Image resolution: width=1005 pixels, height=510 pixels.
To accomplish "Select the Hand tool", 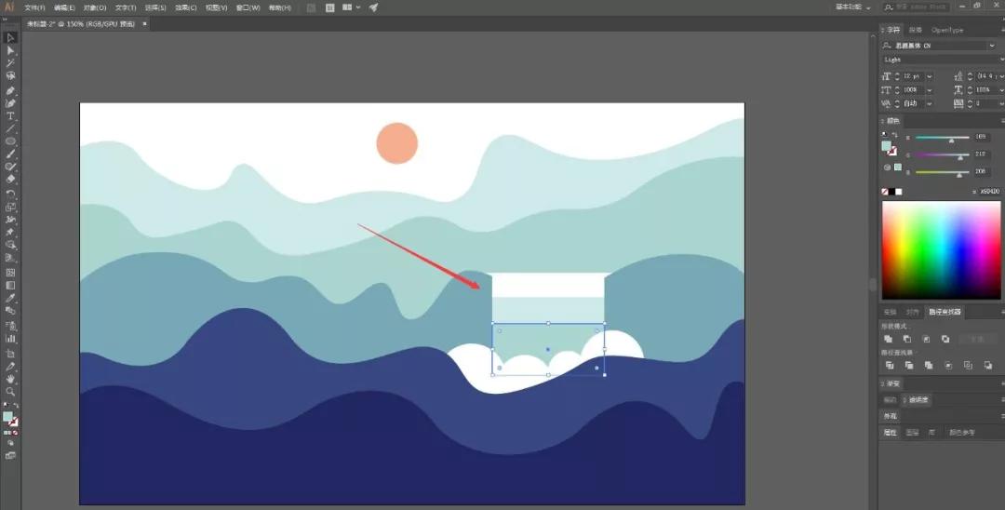I will click(10, 379).
